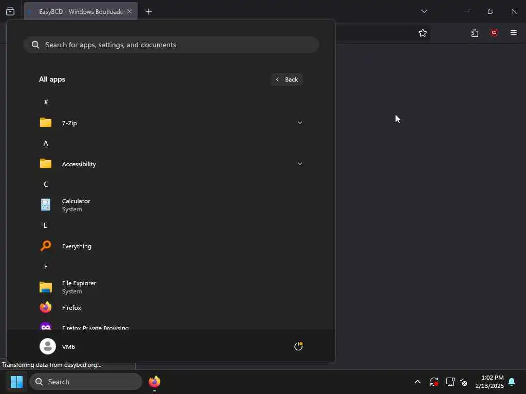
Task: Jump via the # letter header
Action: click(46, 102)
